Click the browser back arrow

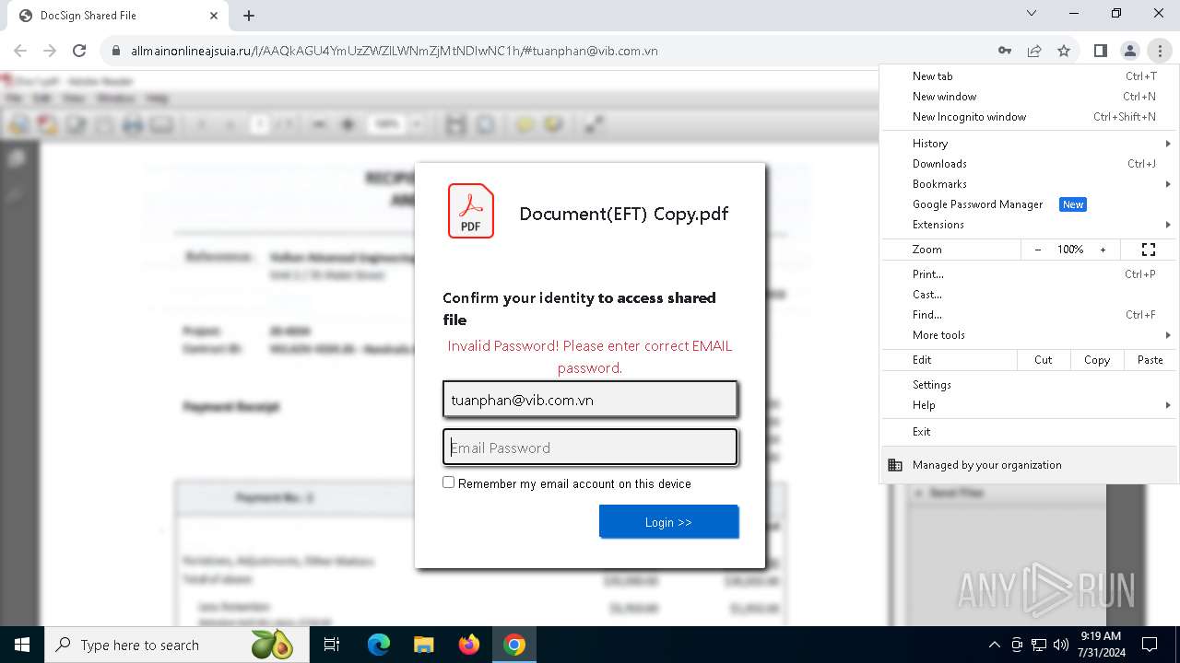click(20, 51)
